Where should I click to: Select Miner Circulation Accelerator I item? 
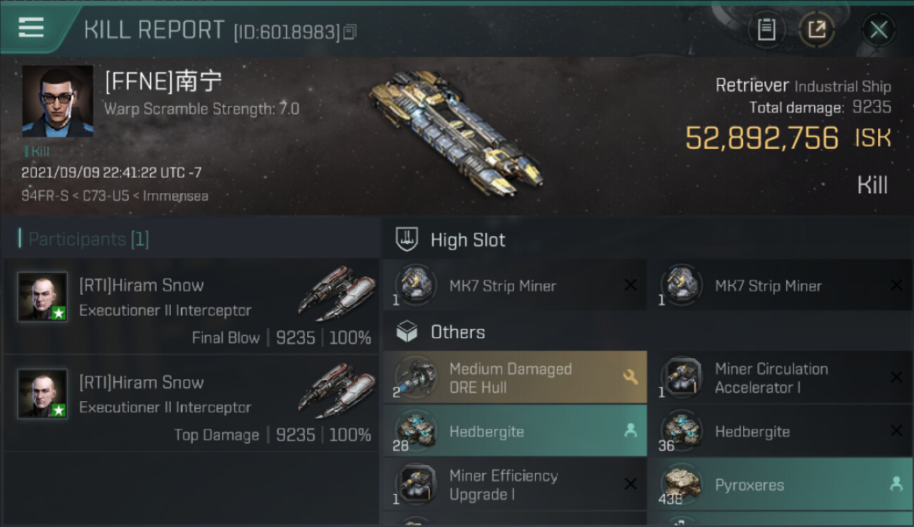[780, 377]
